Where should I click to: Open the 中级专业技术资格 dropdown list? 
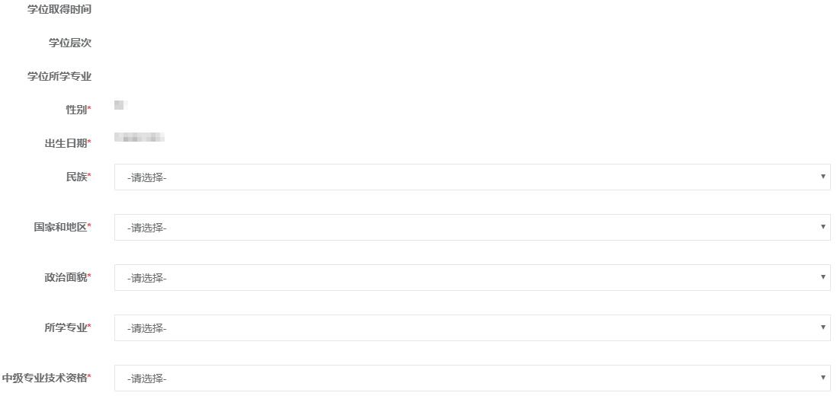click(x=471, y=378)
